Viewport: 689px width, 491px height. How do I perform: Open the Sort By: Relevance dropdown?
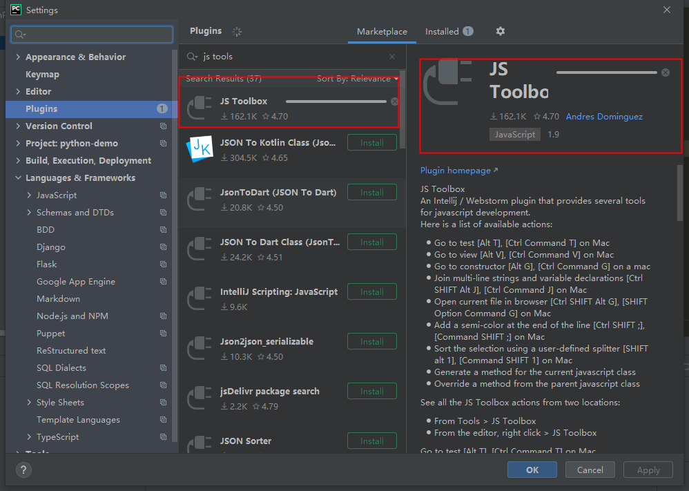357,79
